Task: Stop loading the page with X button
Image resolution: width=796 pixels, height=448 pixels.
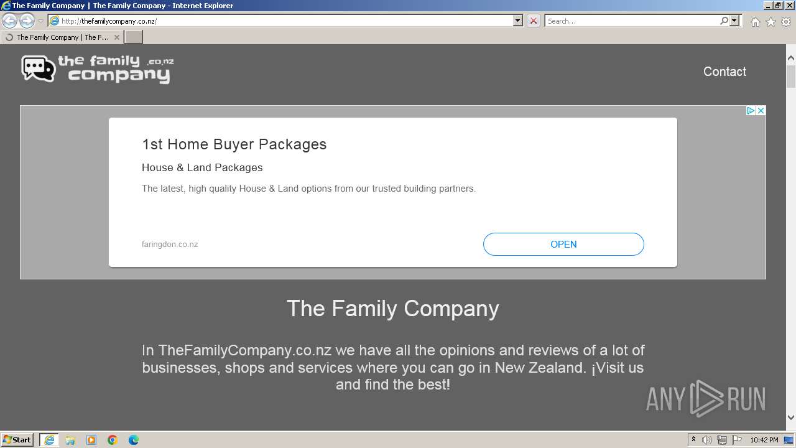Action: pos(534,21)
